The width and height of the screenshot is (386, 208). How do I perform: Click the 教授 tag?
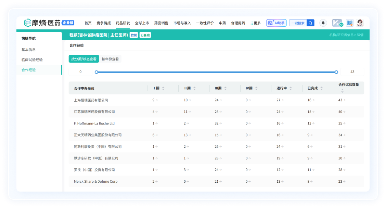pyautogui.click(x=134, y=35)
